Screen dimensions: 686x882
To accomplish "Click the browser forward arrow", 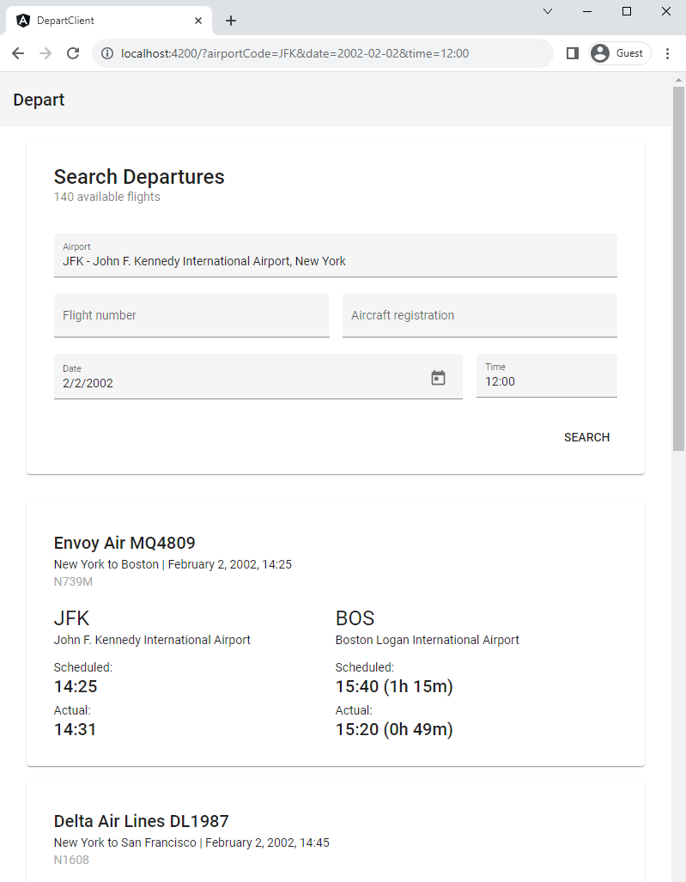I will click(46, 53).
